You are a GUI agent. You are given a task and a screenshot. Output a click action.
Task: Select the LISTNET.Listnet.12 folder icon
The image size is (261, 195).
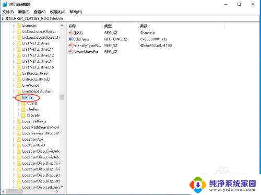pyautogui.click(x=19, y=55)
